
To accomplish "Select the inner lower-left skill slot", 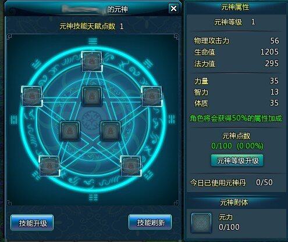I will (70, 131).
